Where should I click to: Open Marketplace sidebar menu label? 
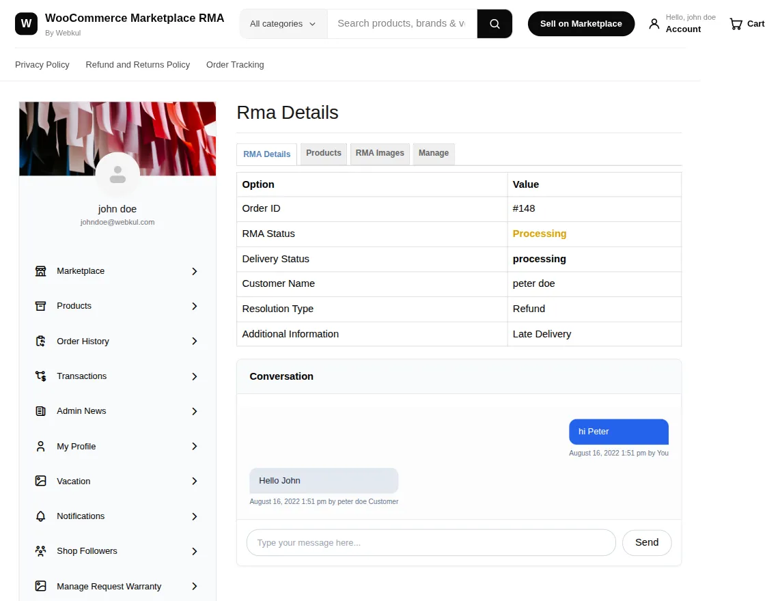click(81, 271)
